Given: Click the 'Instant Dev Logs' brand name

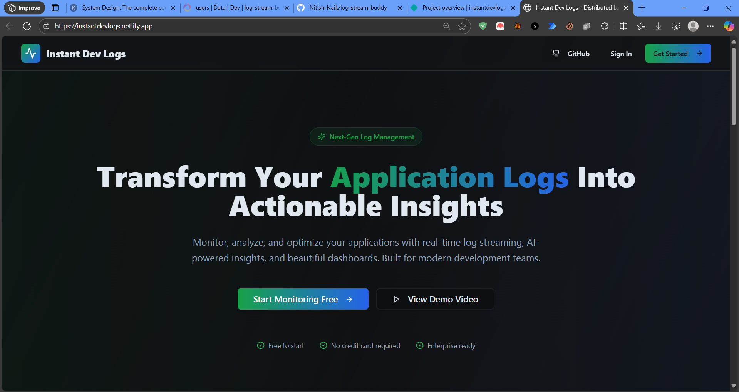Looking at the screenshot, I should click(x=86, y=54).
